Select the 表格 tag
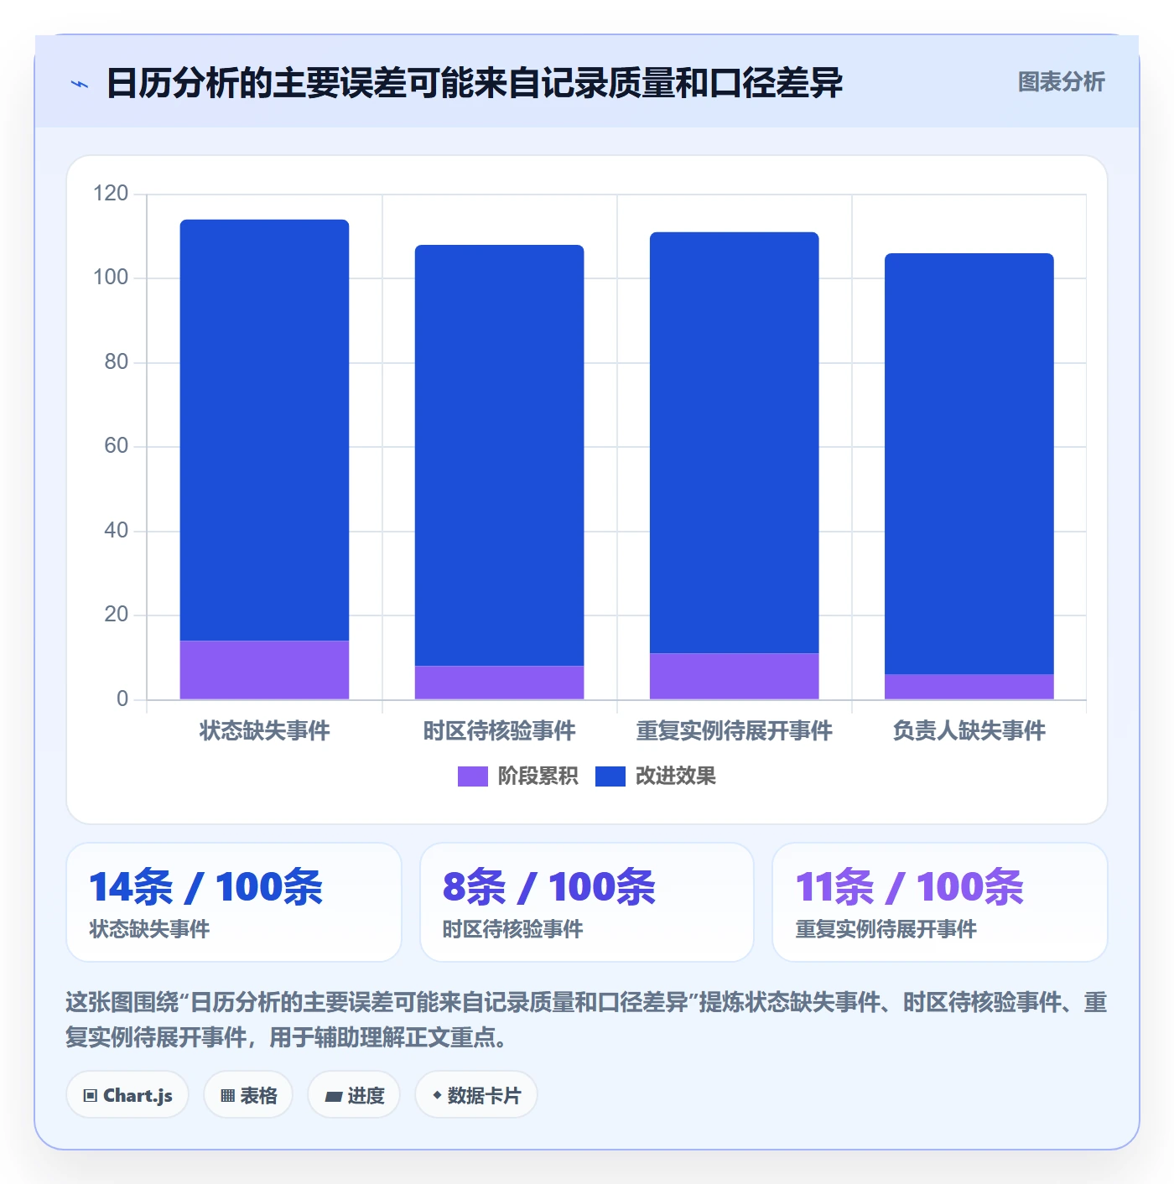The image size is (1174, 1184). point(248,1095)
